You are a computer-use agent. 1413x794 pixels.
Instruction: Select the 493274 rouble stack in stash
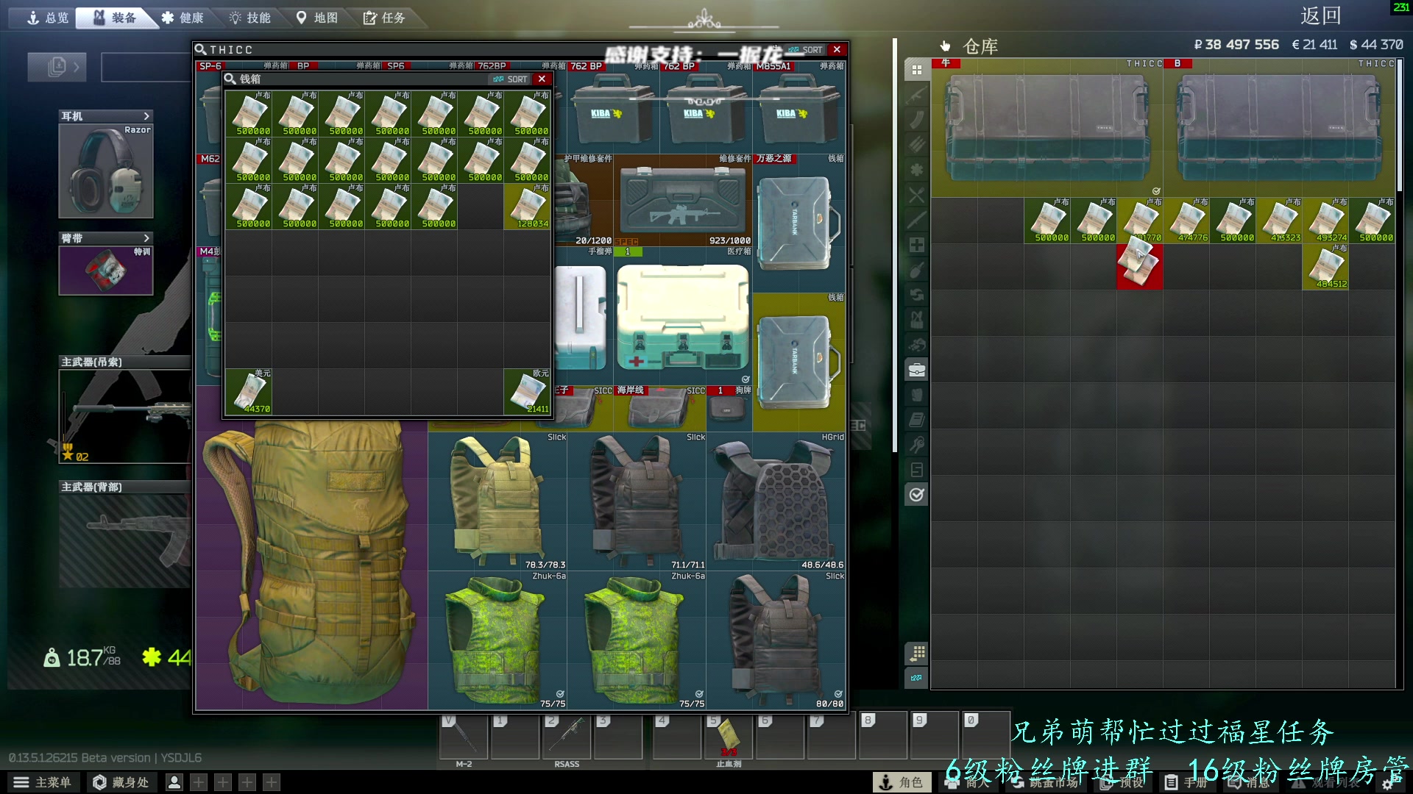pyautogui.click(x=1325, y=220)
